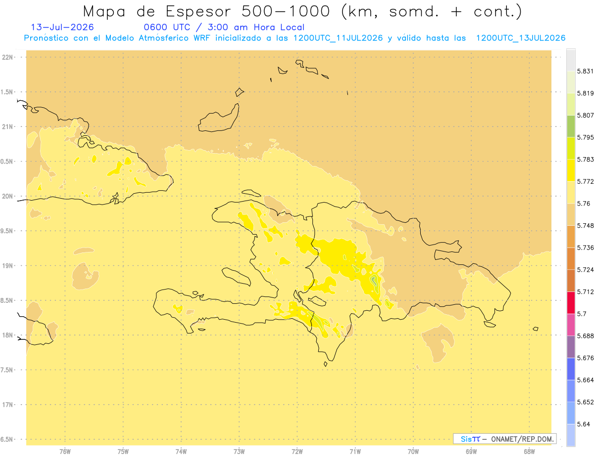Pick the bright yellow segment between 5.772 and 5.783
594x458 pixels.
tap(571, 170)
